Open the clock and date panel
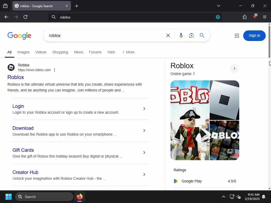The width and height of the screenshot is (271, 203). pyautogui.click(x=252, y=197)
